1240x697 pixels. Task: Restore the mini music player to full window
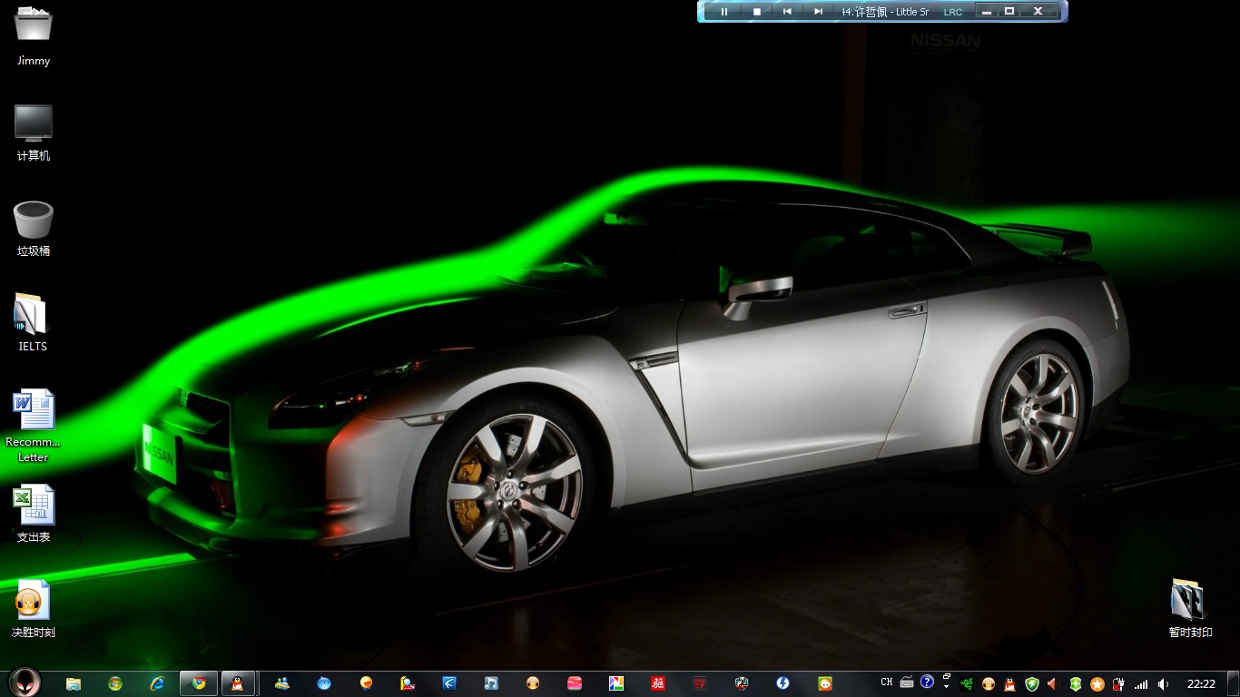[1009, 11]
